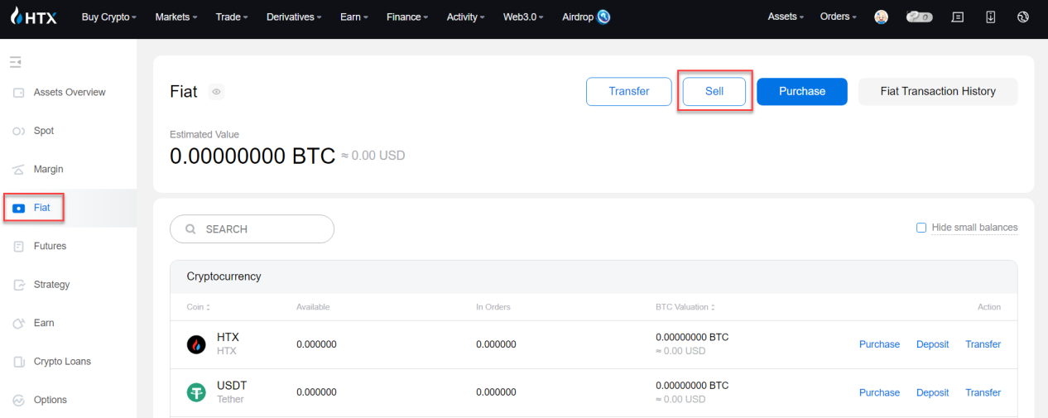Expand the Finance dropdown menu

[x=407, y=17]
